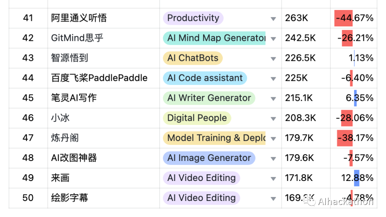
Task: Click dropdown arrow in 百度飞桨PaddlePaddle row
Action: (x=273, y=79)
